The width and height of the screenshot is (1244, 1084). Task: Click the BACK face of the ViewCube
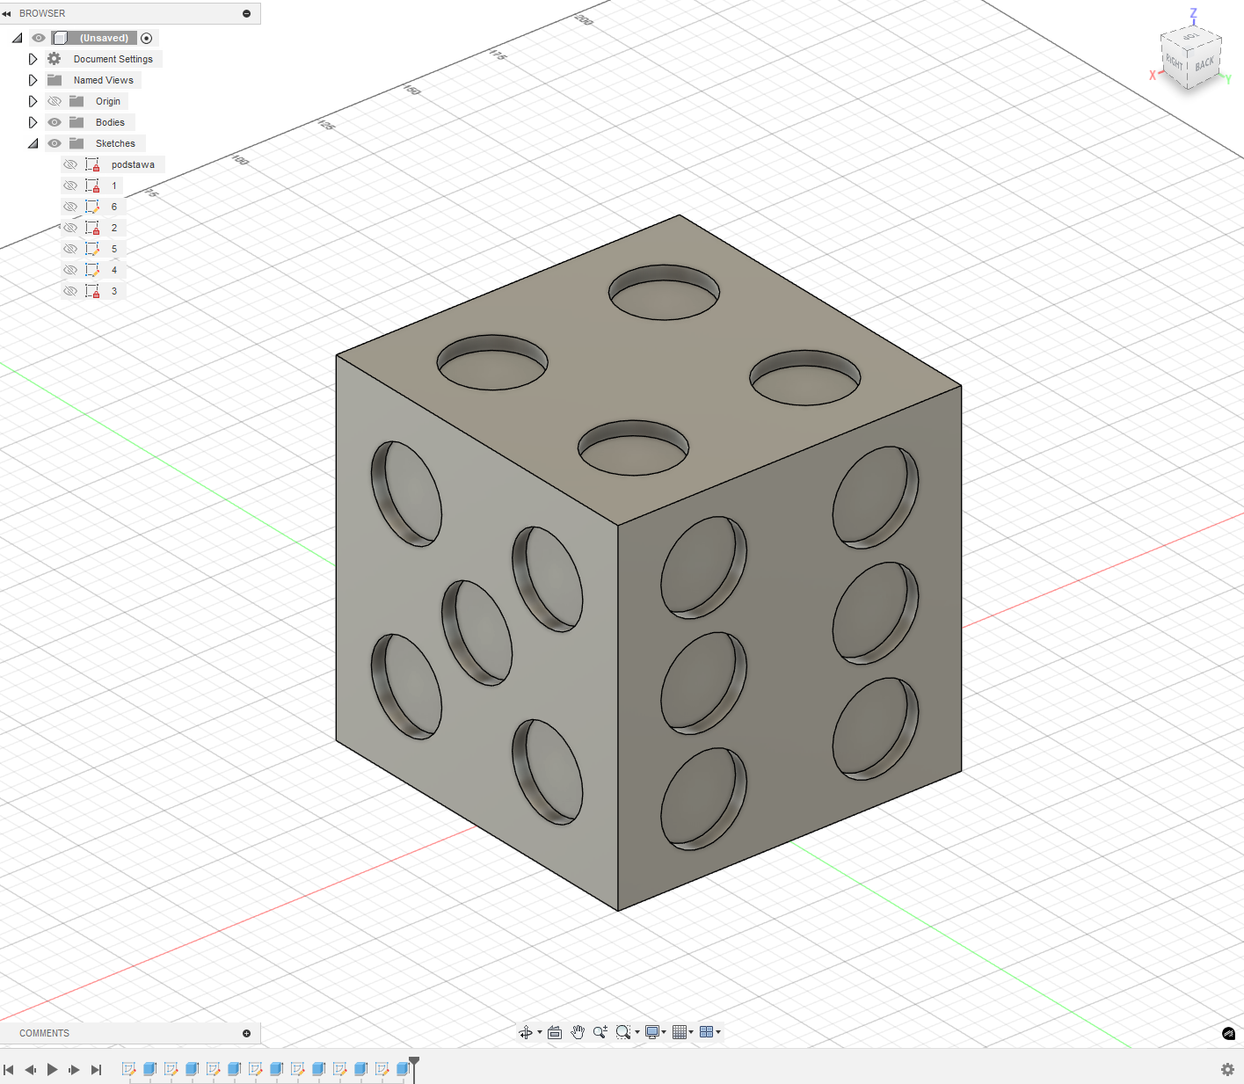1204,63
